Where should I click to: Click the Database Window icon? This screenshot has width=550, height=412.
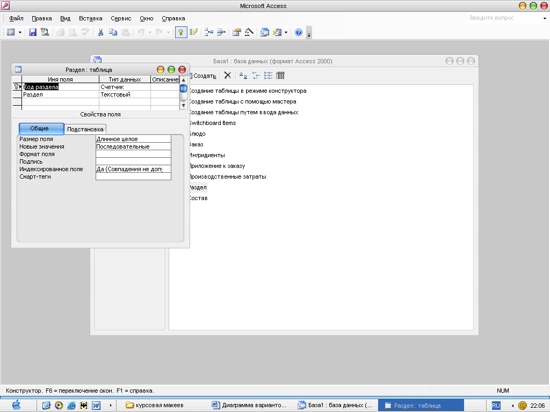(265, 32)
